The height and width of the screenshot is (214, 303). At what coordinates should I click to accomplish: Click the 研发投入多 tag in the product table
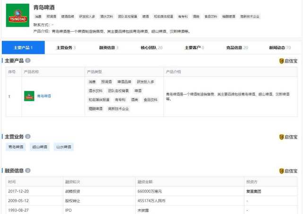(145, 81)
